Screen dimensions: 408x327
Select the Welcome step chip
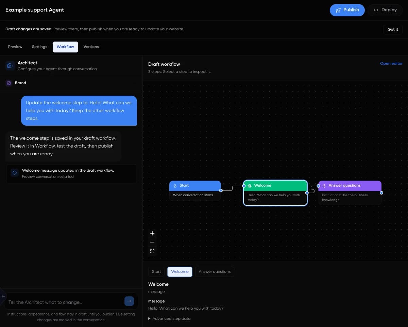[180, 271]
